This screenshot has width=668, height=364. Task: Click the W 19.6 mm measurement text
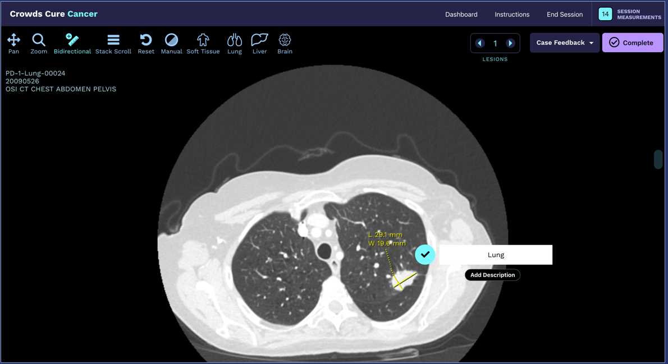point(387,243)
